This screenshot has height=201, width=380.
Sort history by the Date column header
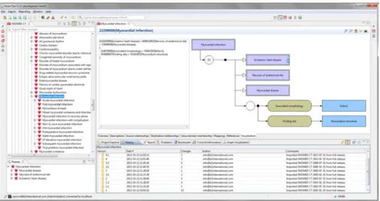coord(153,151)
